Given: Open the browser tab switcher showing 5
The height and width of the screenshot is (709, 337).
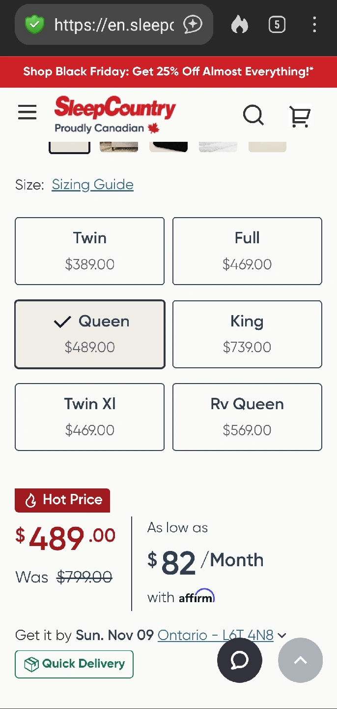Looking at the screenshot, I should click(277, 25).
